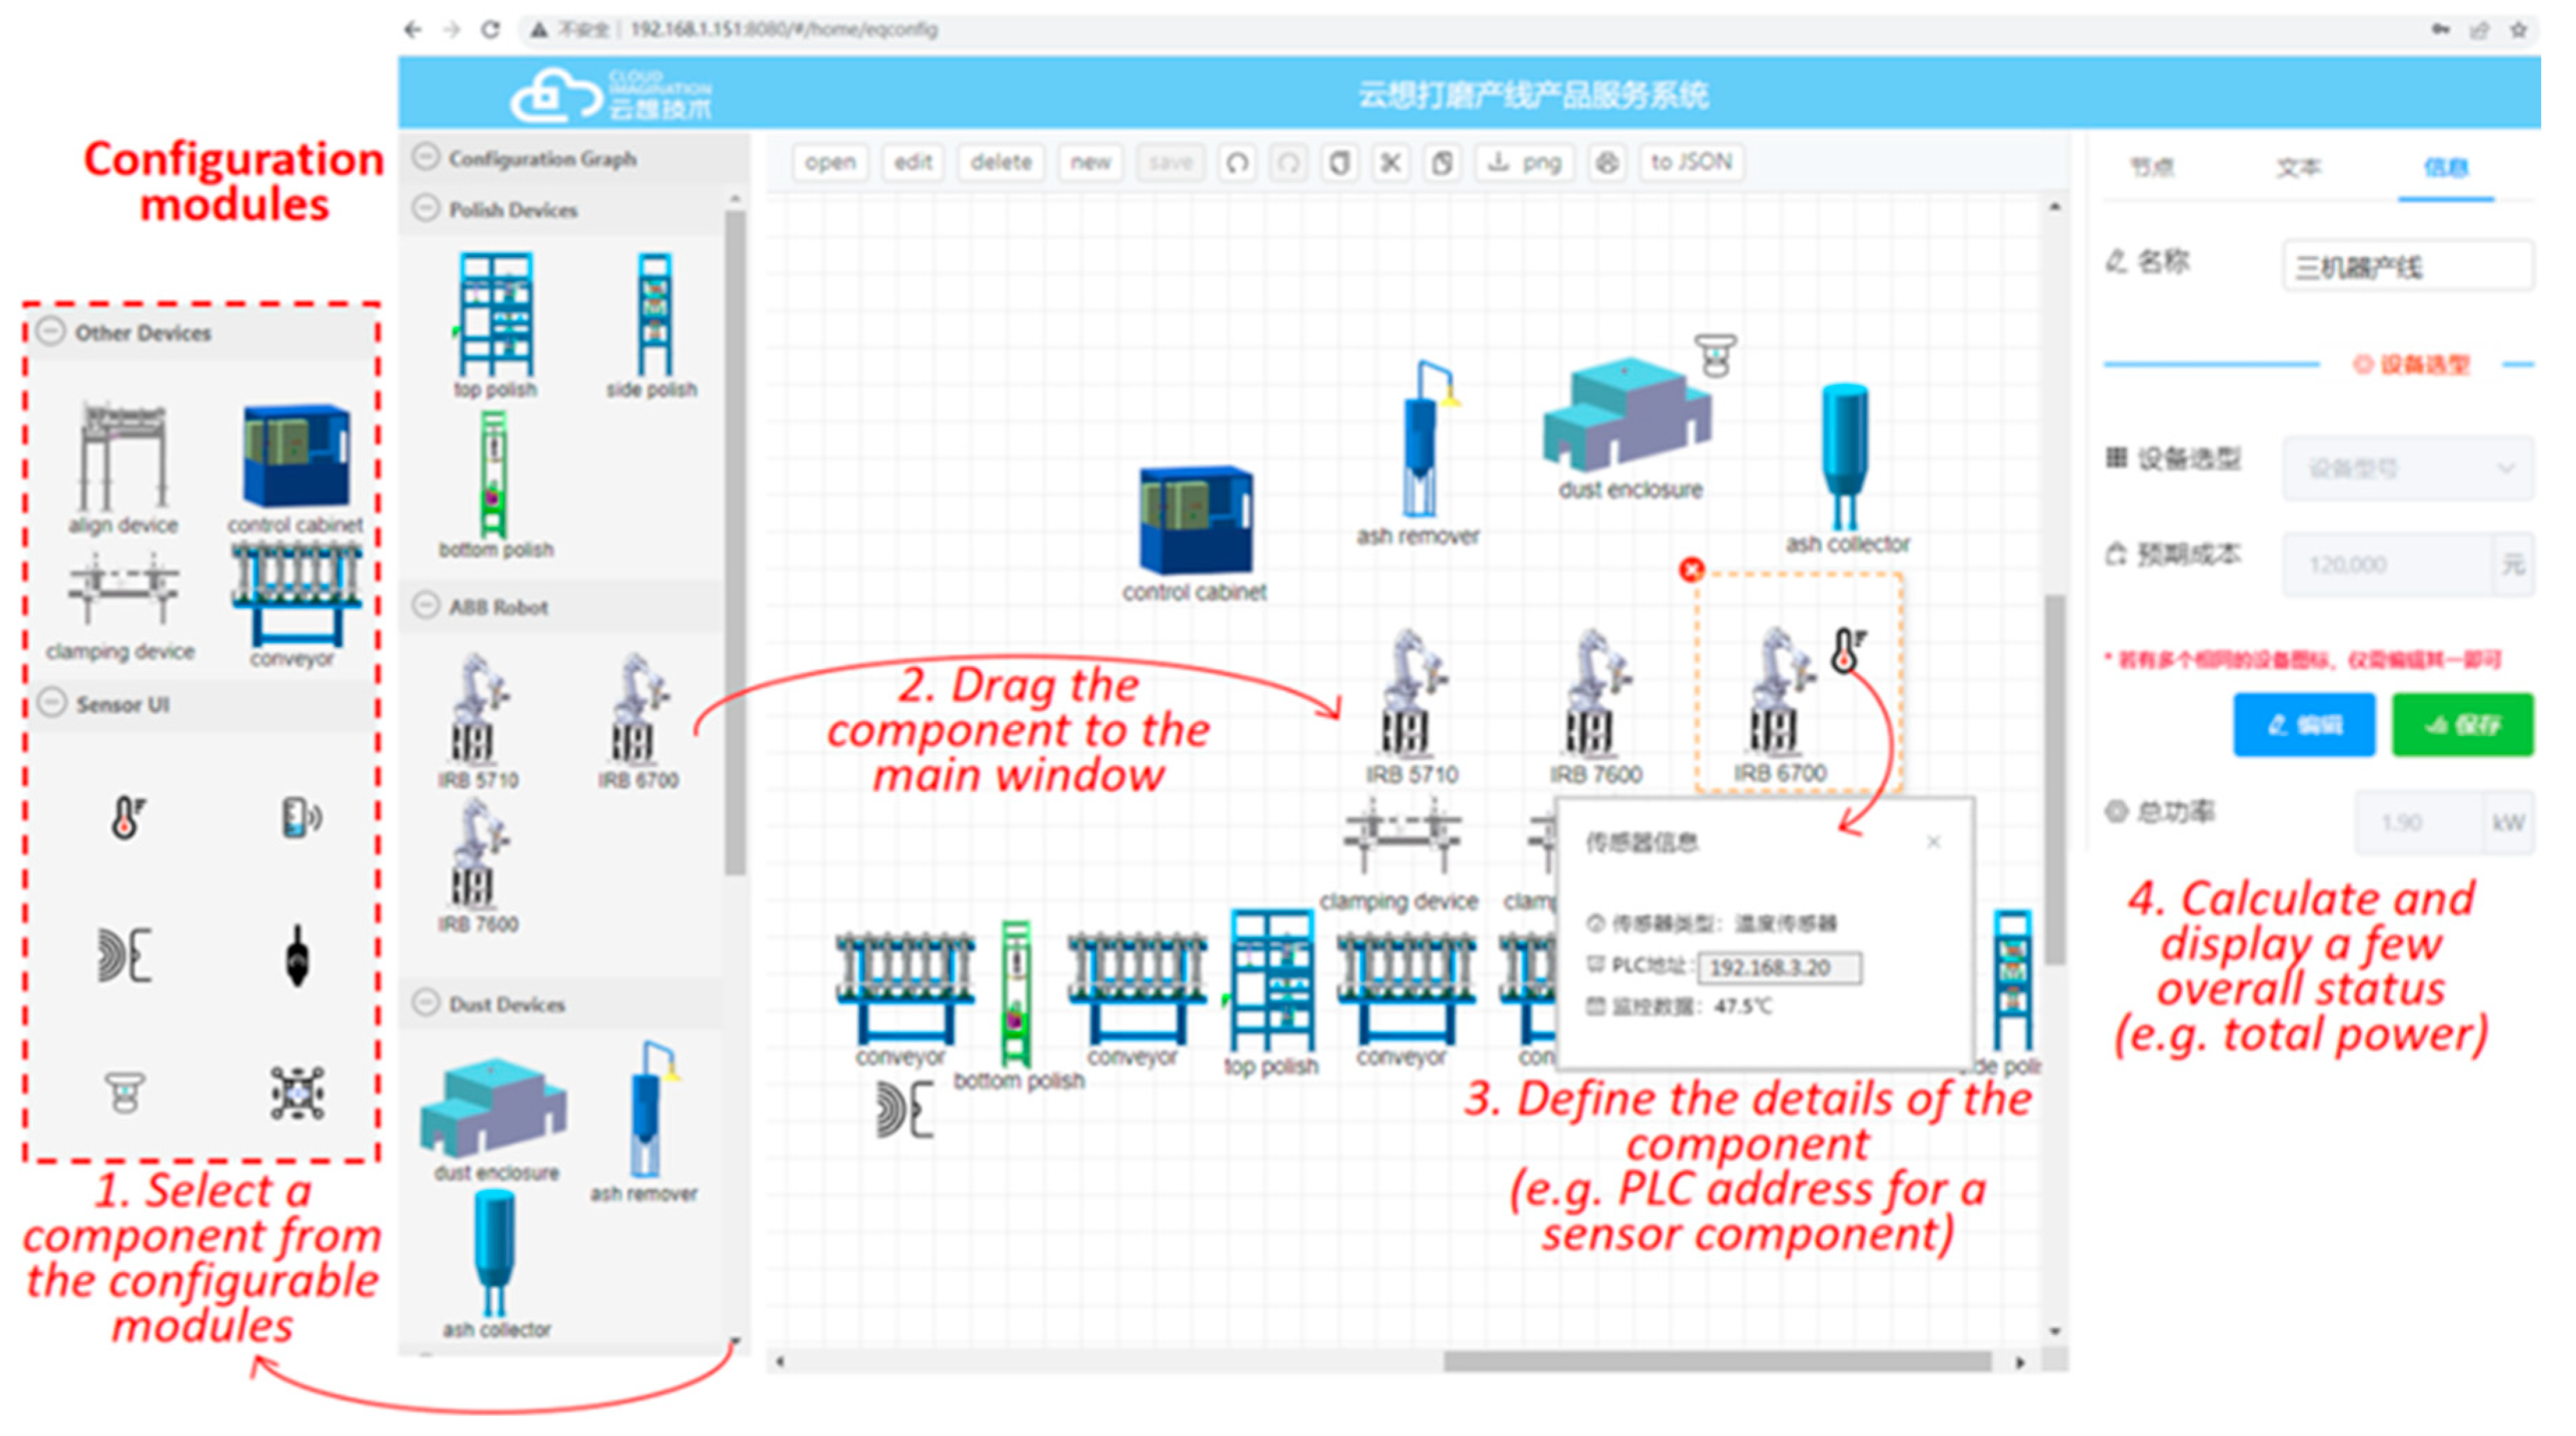Viewport: 2576px width, 1436px height.
Task: Click the copy icon left of the scissors
Action: [1339, 162]
